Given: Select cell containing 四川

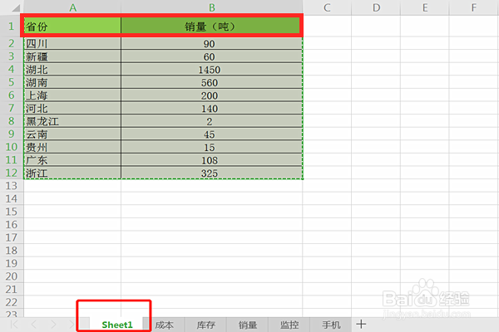Looking at the screenshot, I should coord(72,43).
